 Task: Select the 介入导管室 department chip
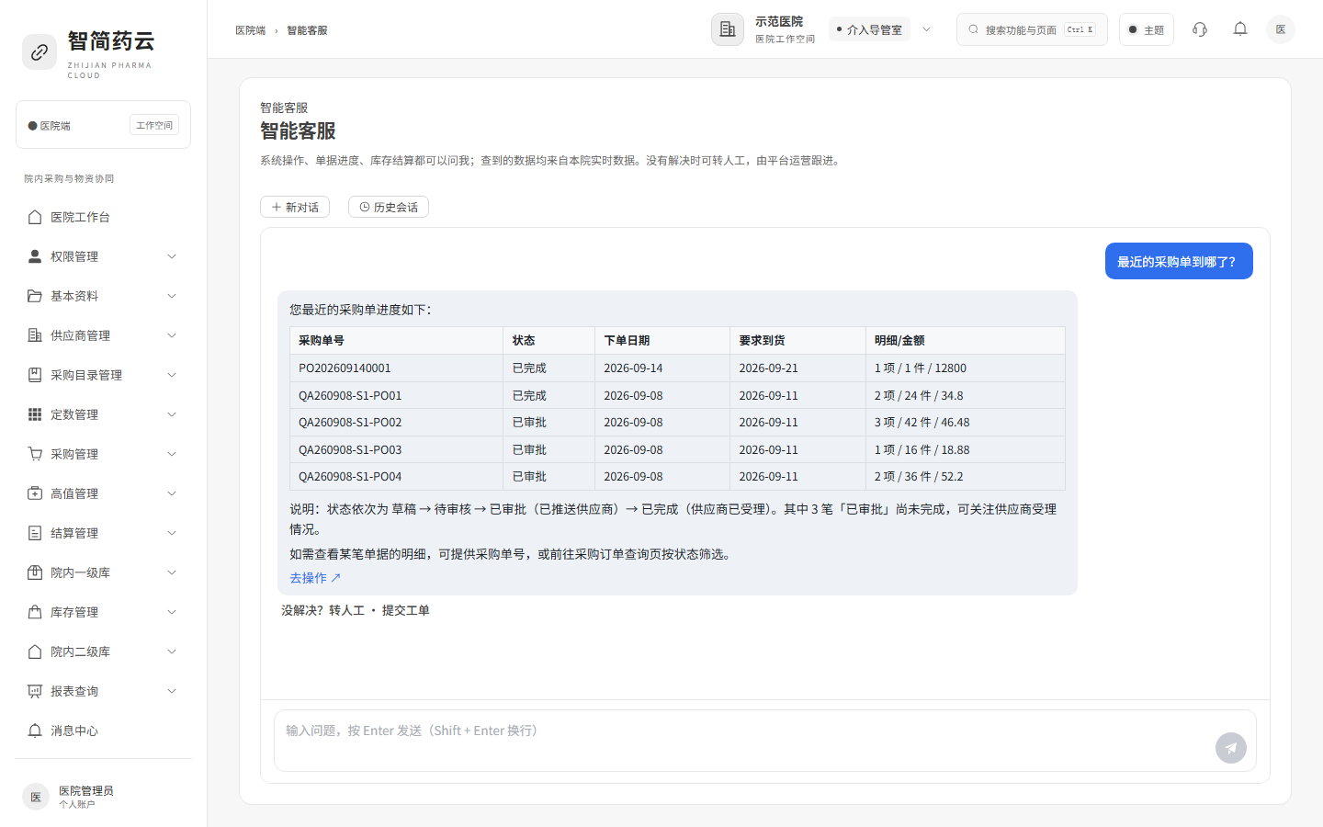[869, 29]
